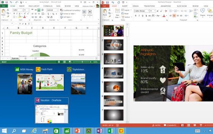Screen dimensions: 213x134
Task: Open the Windows Start button
Action: point(4,131)
